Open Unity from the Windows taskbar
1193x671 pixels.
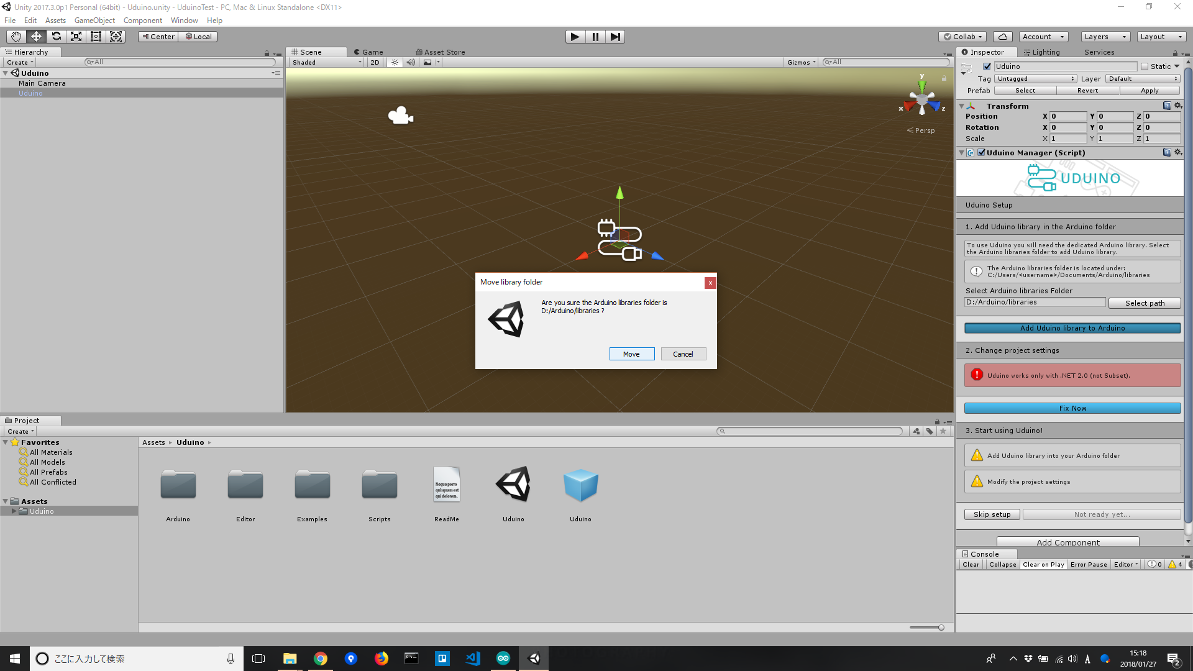click(x=534, y=659)
